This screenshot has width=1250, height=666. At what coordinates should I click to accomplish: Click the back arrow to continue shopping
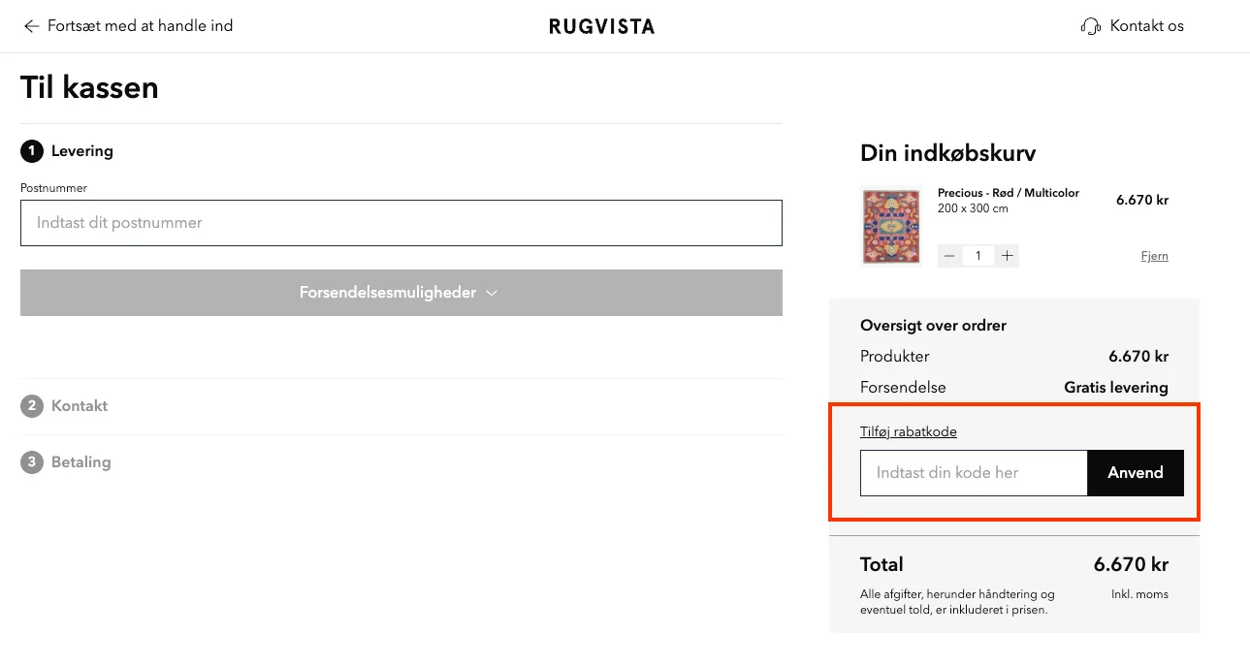[x=31, y=26]
